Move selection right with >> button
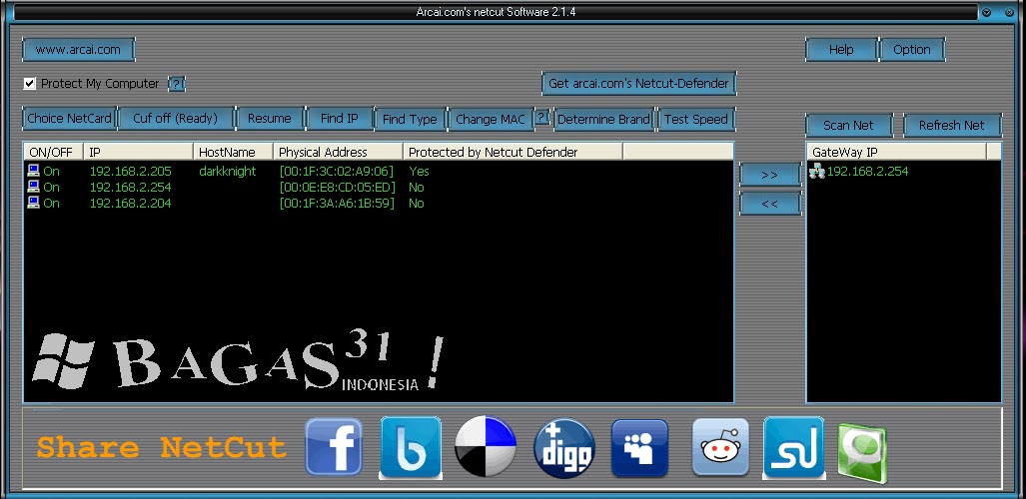This screenshot has width=1026, height=499. coord(769,175)
